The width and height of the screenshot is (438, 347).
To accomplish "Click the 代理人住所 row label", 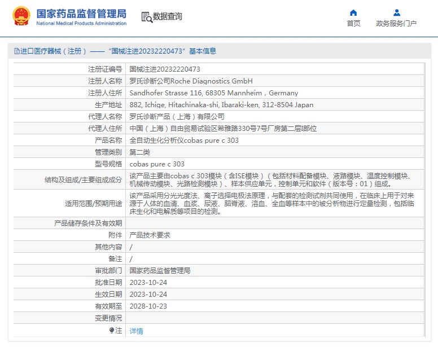I will [x=105, y=129].
